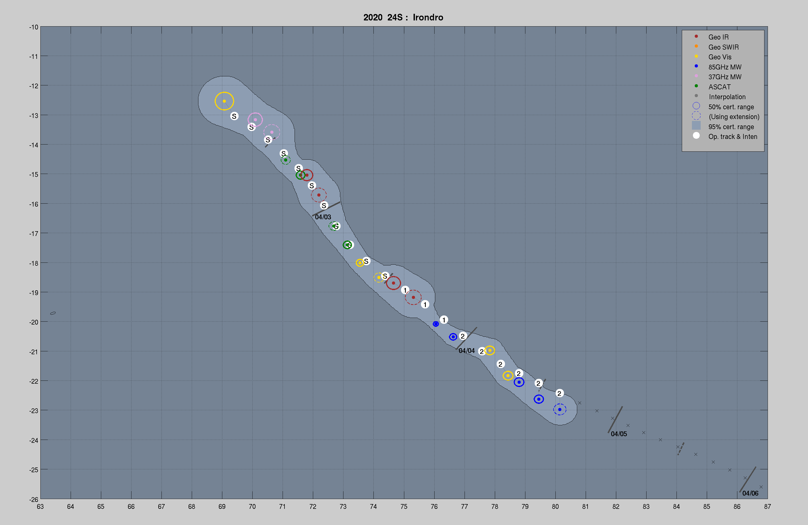Click the plot title Irondro
Screen dimensions: 808x525
point(428,17)
